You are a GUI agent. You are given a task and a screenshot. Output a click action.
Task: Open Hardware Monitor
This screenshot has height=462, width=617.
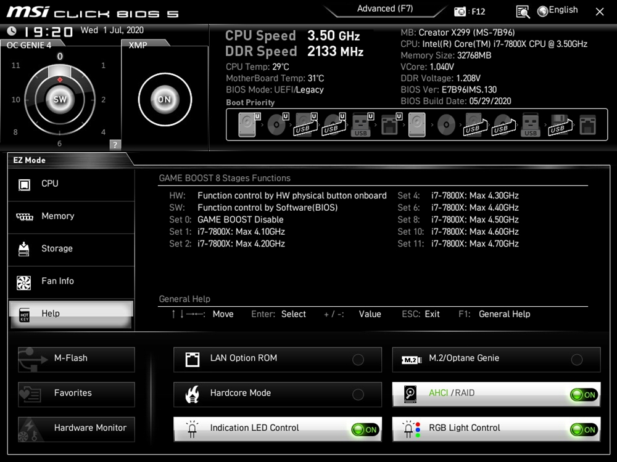(x=77, y=429)
